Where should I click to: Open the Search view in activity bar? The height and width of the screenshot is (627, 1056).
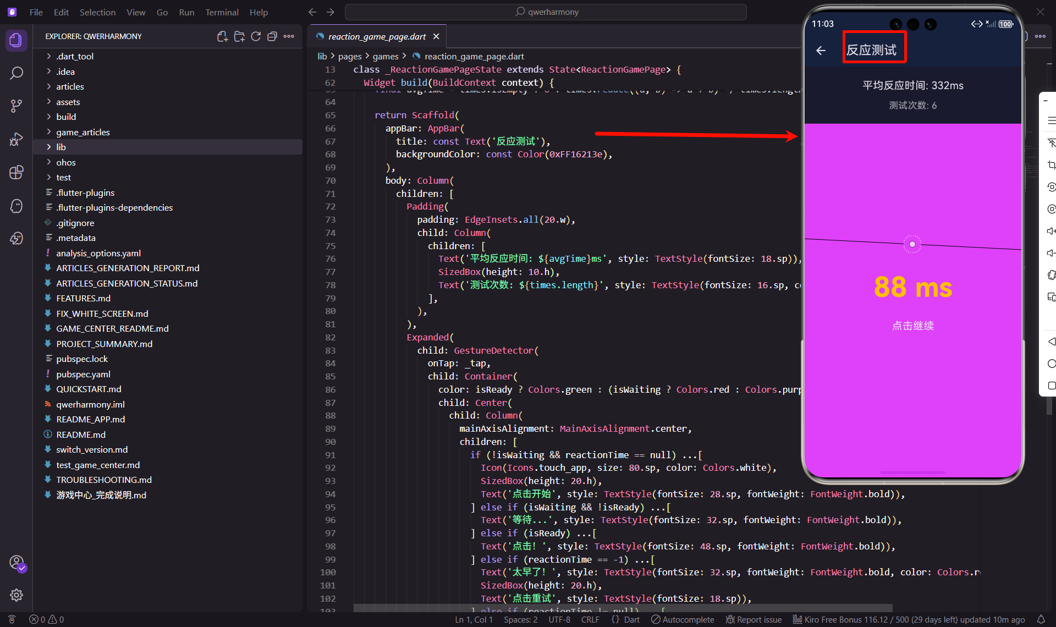tap(16, 73)
